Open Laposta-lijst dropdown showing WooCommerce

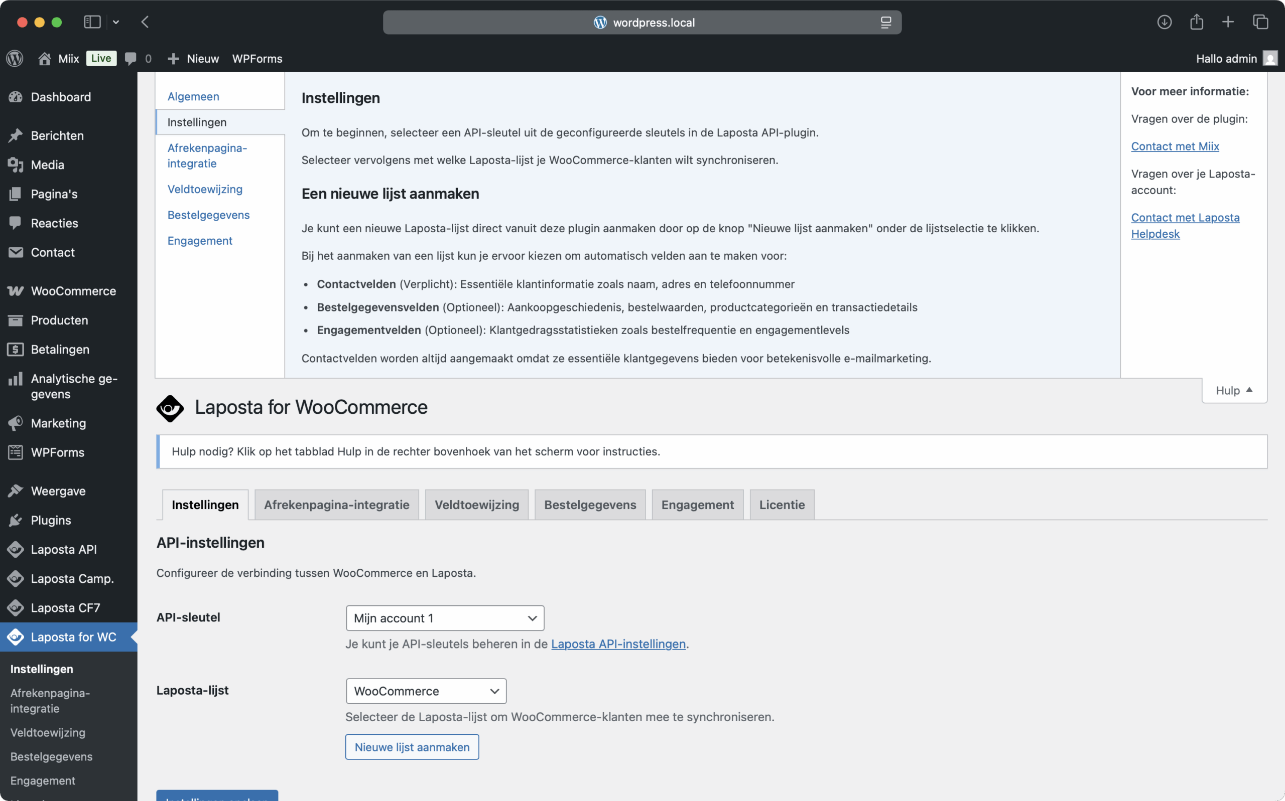pos(426,691)
